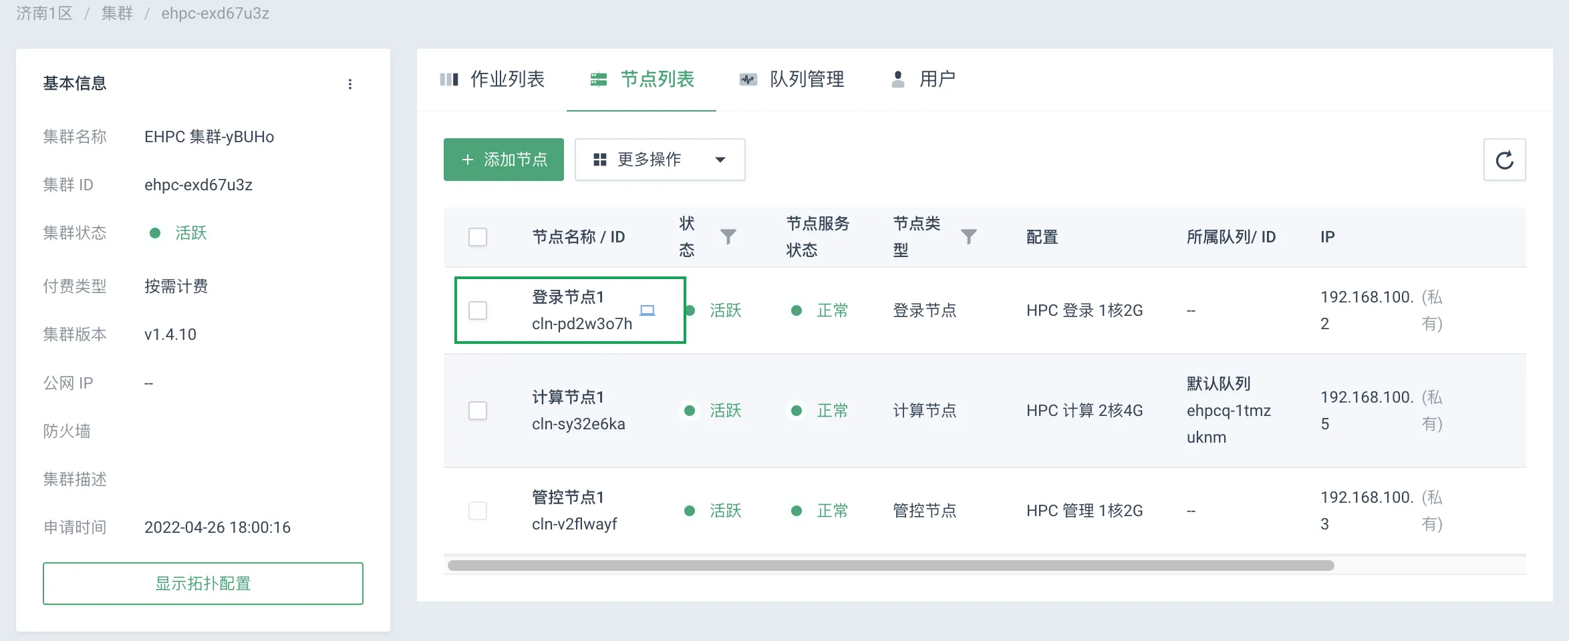1569x641 pixels.
Task: Click the 按需计费 billing type value
Action: pyautogui.click(x=176, y=286)
